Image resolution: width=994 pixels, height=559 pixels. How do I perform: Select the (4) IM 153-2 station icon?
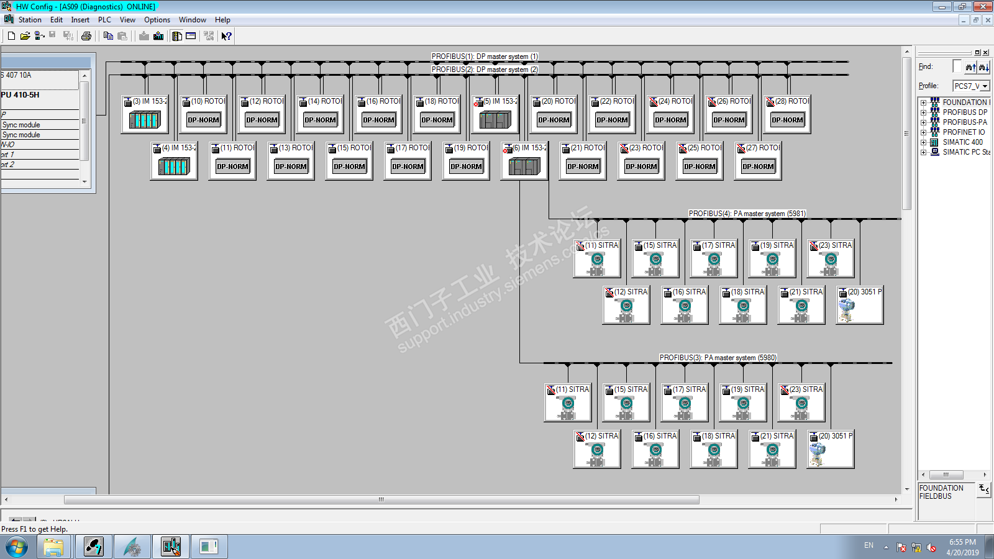(x=174, y=160)
